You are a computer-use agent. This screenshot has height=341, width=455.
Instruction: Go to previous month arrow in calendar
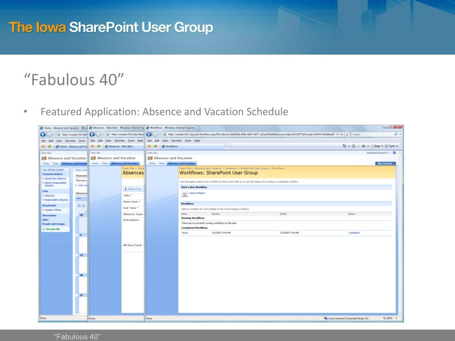click(79, 206)
